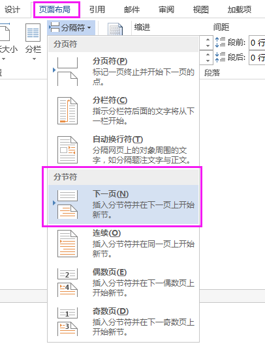
Task: Click the odd-page icon beside 奇数页(D)
Action: [x=67, y=322]
